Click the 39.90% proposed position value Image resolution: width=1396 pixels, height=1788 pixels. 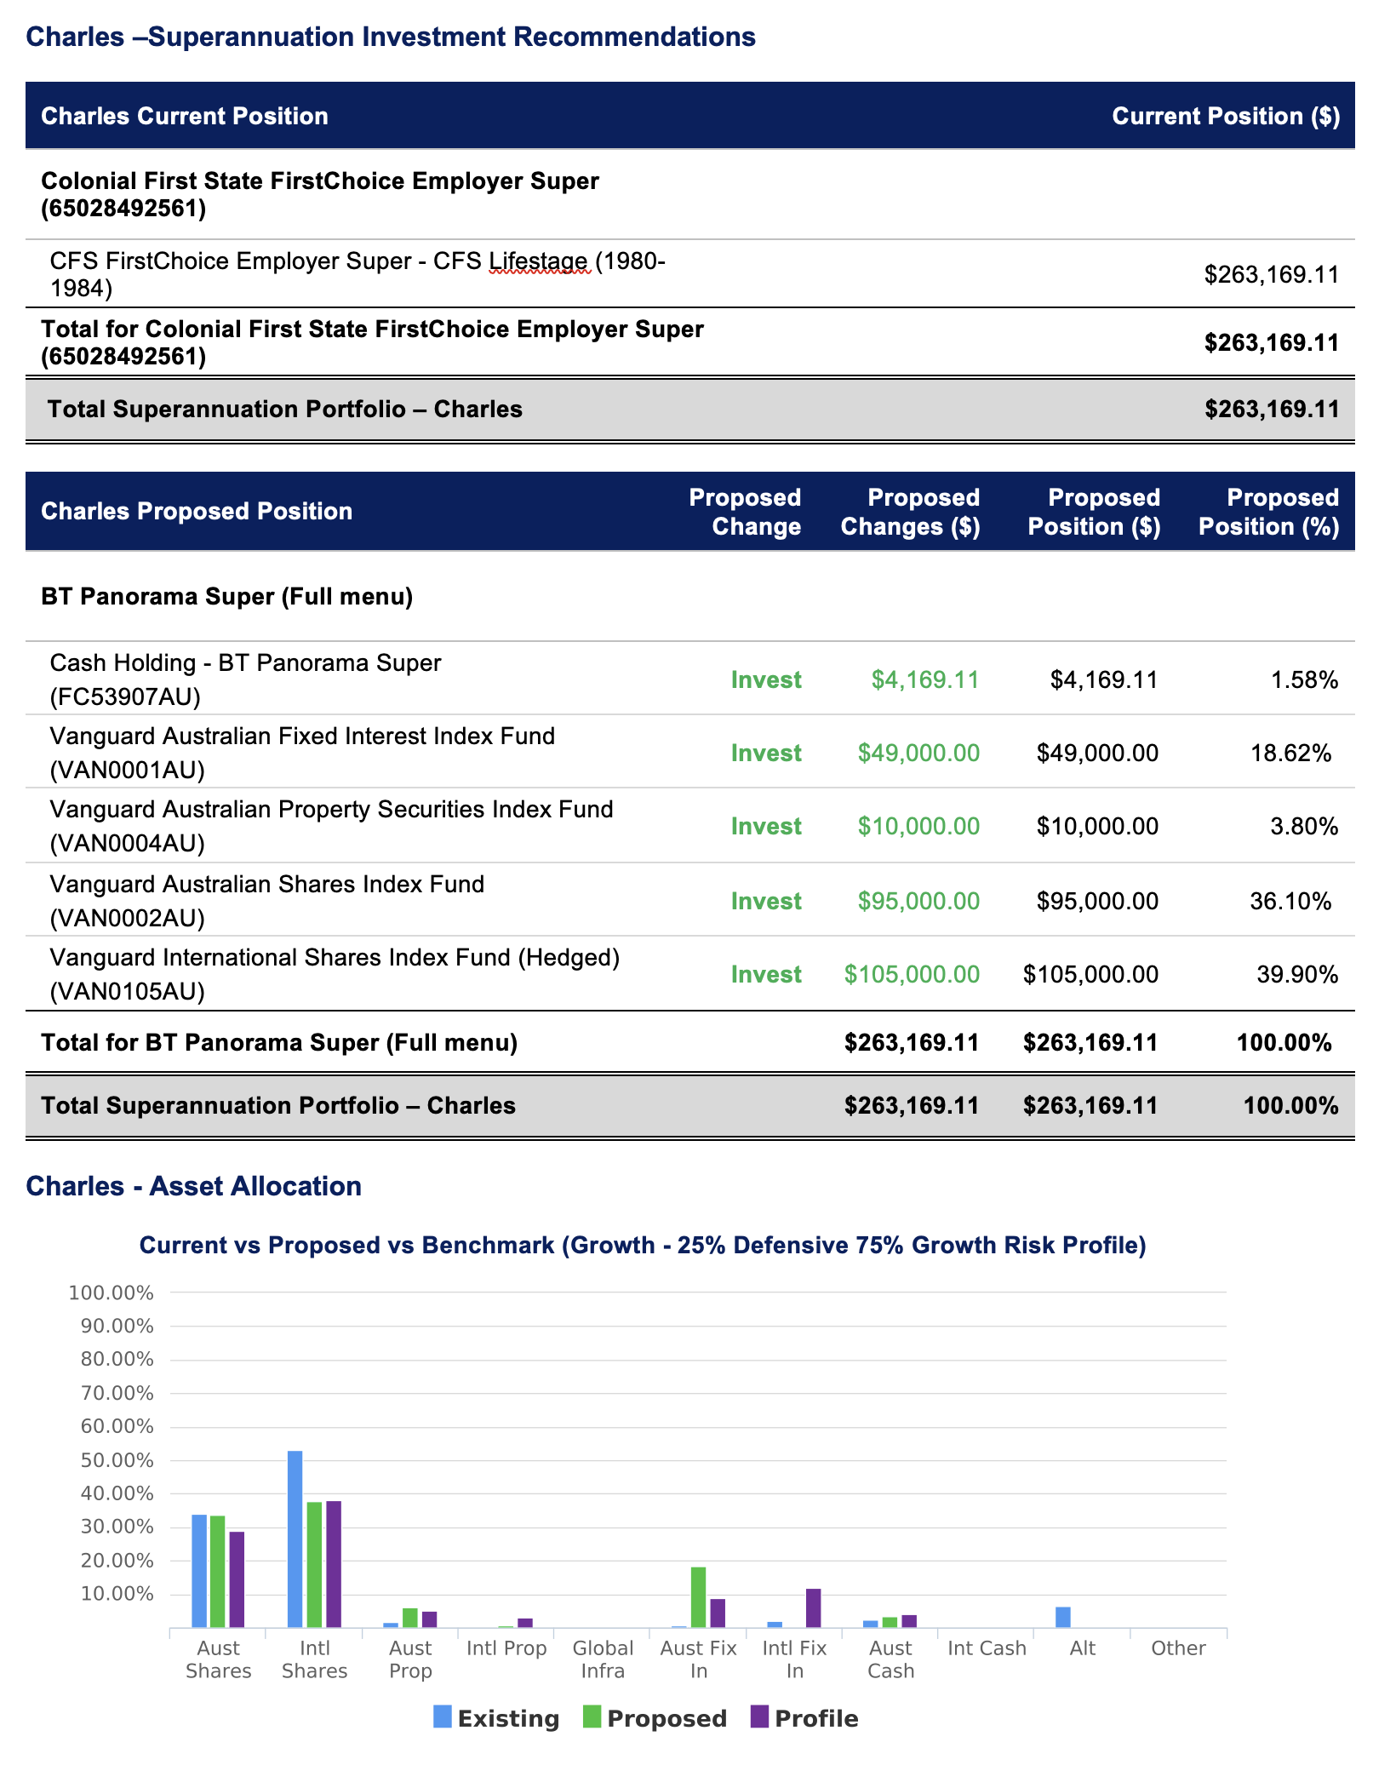click(1297, 974)
